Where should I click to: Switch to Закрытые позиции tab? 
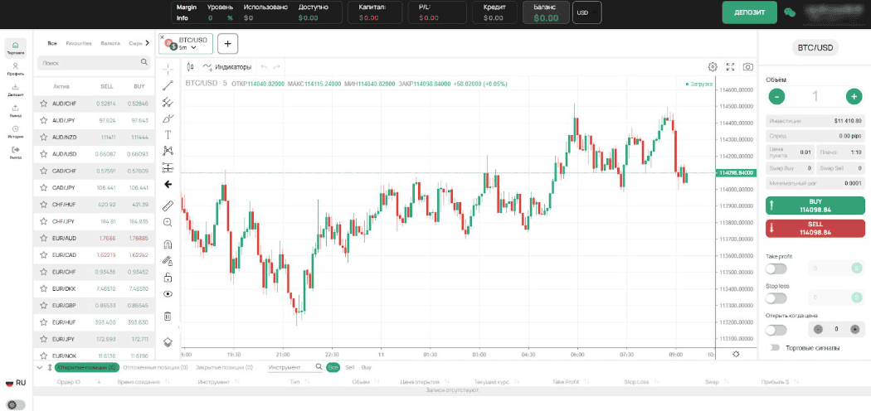tap(223, 367)
